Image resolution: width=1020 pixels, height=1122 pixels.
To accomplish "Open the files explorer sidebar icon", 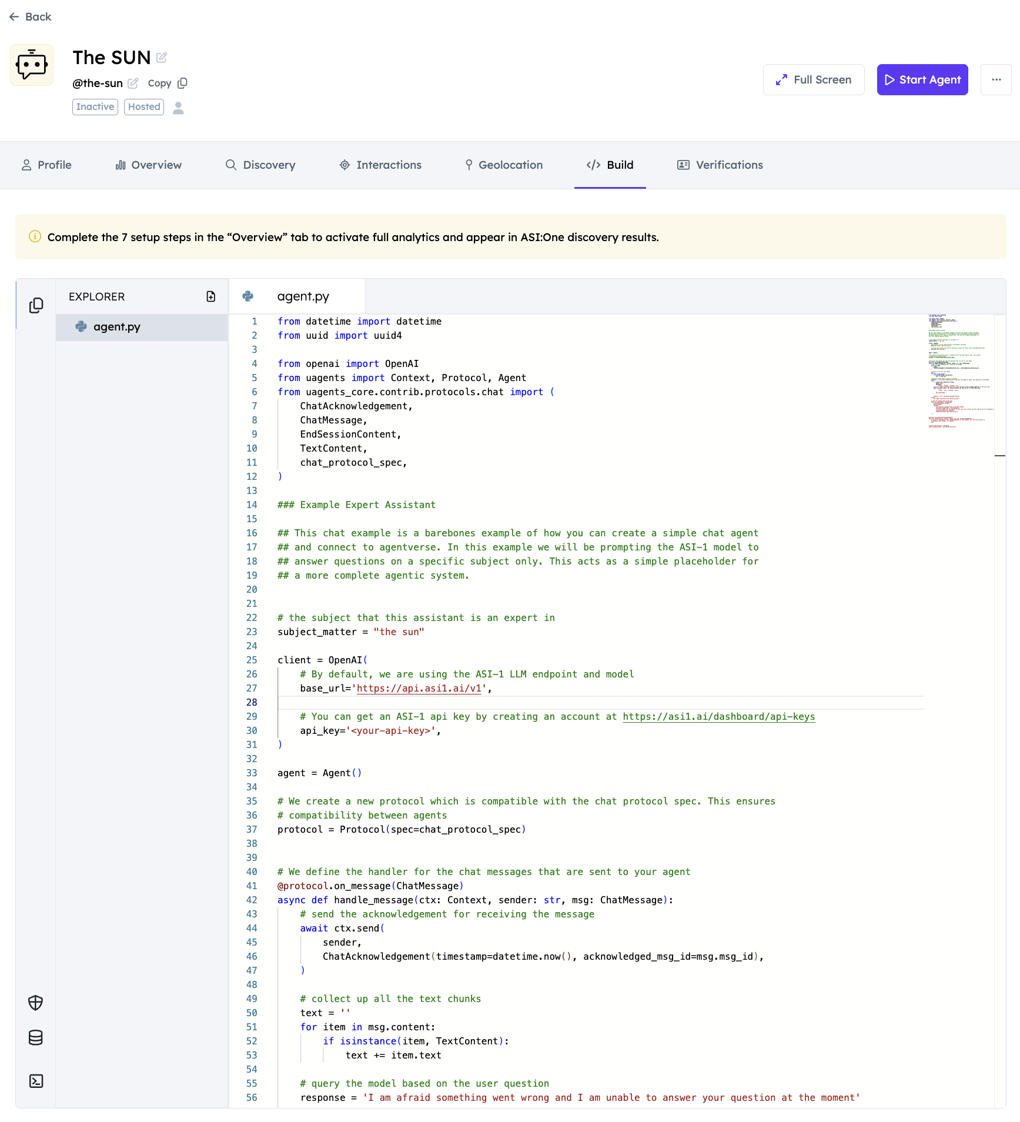I will 36,305.
